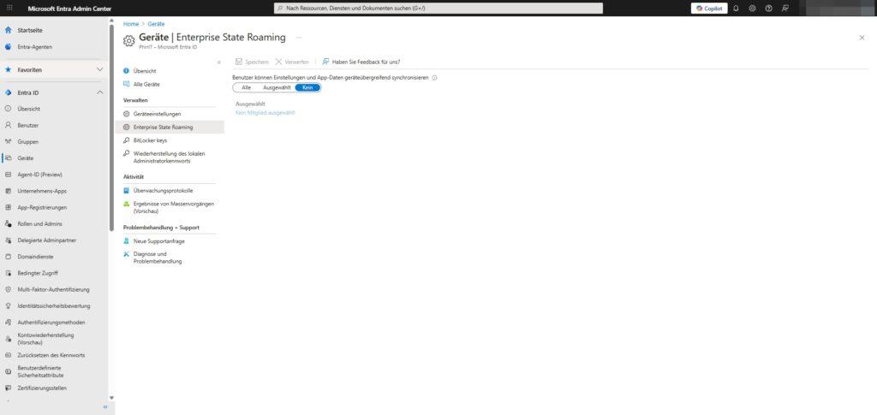The height and width of the screenshot is (415, 877).
Task: Click Home breadcrumb link
Action: 131,24
